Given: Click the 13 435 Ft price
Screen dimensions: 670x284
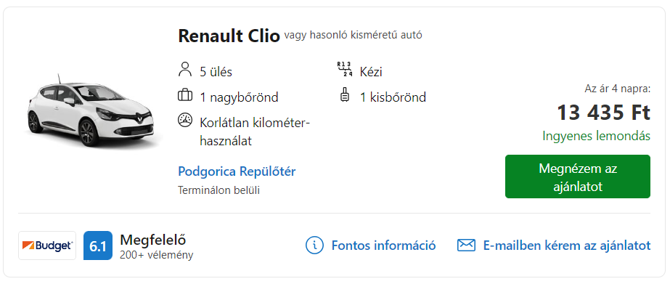Looking at the screenshot, I should pyautogui.click(x=604, y=113).
